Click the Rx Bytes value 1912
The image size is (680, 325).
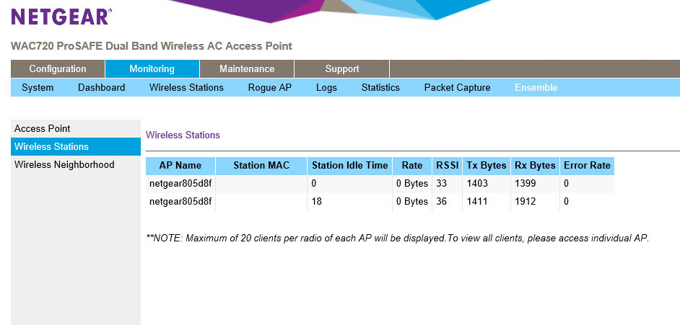click(x=526, y=202)
